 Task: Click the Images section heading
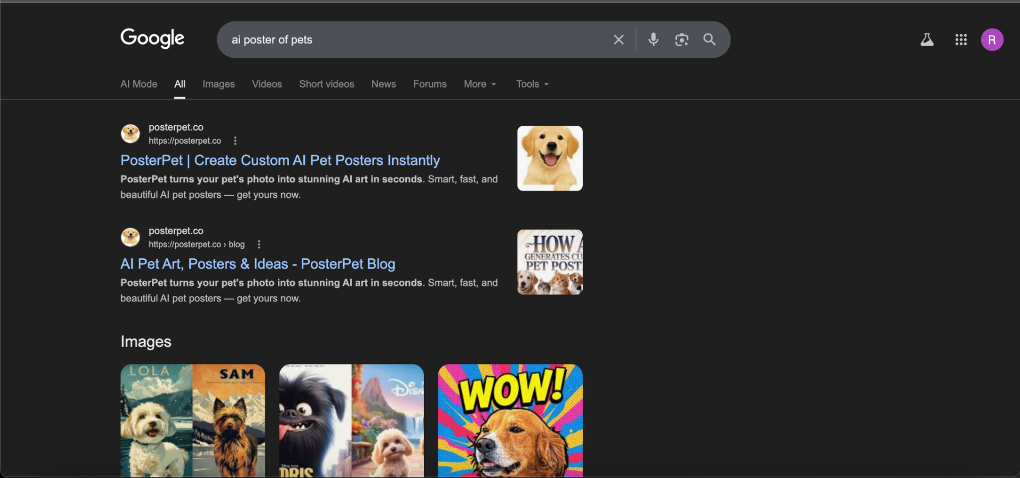pyautogui.click(x=146, y=342)
